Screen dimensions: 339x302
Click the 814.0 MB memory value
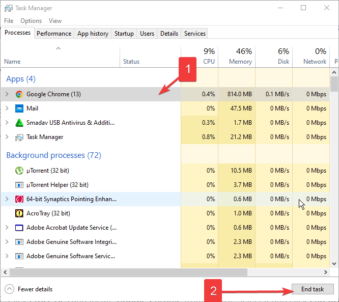click(240, 94)
